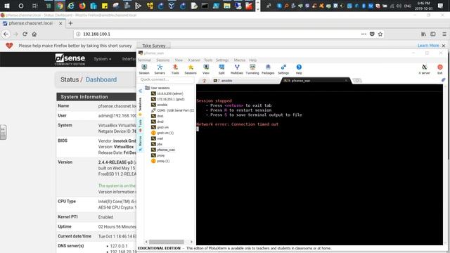The image size is (450, 253).
Task: Open the View toolbar icon
Action: pyautogui.click(x=206, y=69)
